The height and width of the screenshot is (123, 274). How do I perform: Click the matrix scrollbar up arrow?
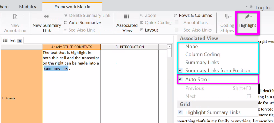coord(169,47)
